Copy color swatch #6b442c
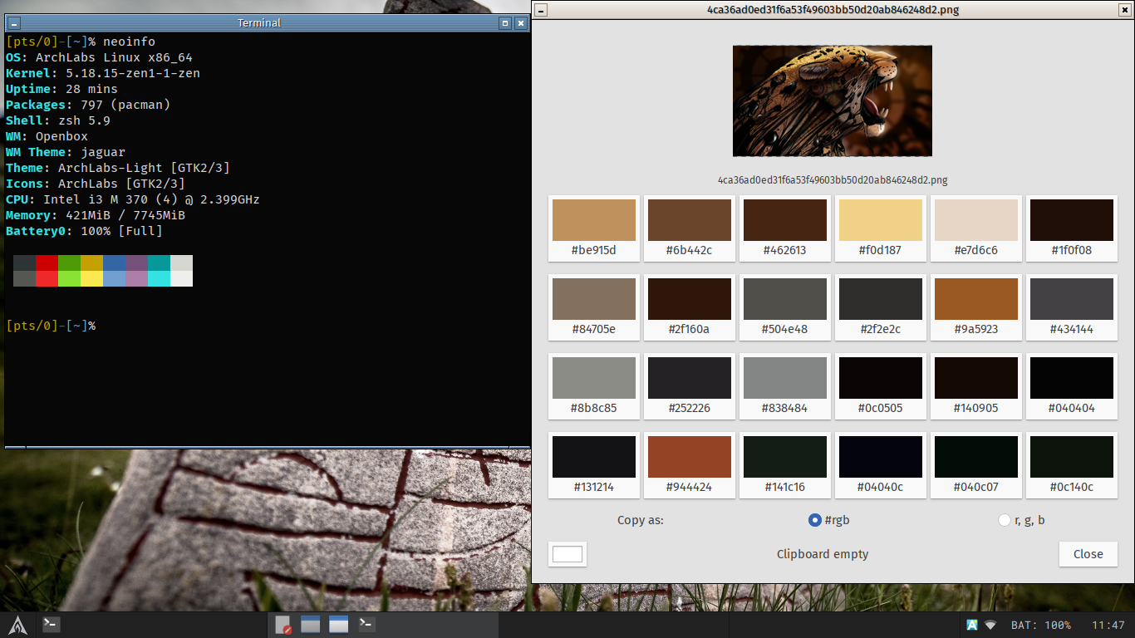The height and width of the screenshot is (638, 1135). coord(690,228)
